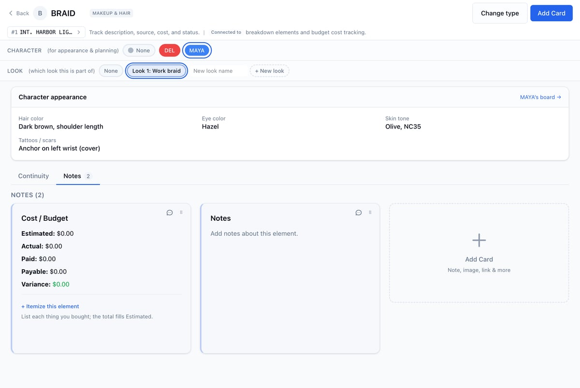Open comments on the Cost / Budget card

(170, 213)
